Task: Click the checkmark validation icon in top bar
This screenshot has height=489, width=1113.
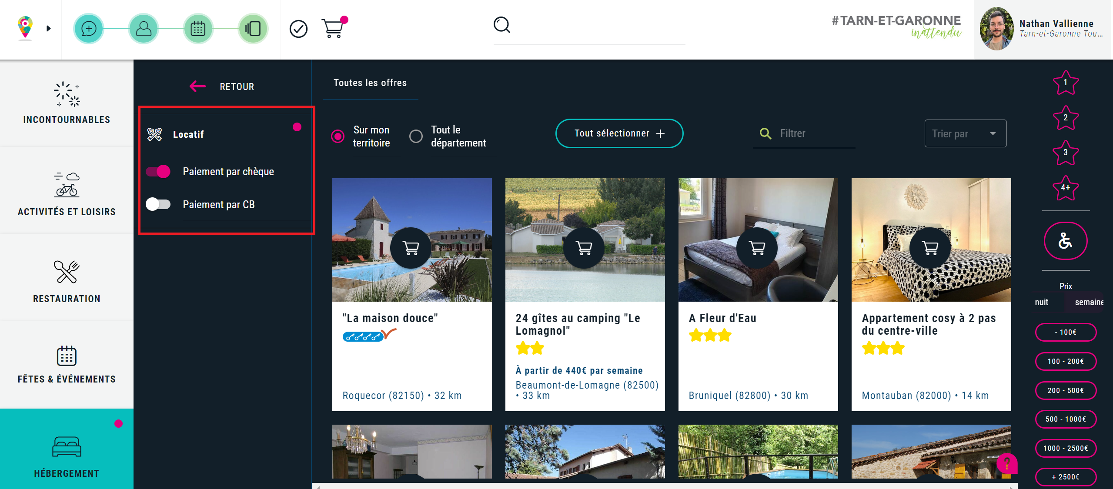Action: click(x=298, y=28)
